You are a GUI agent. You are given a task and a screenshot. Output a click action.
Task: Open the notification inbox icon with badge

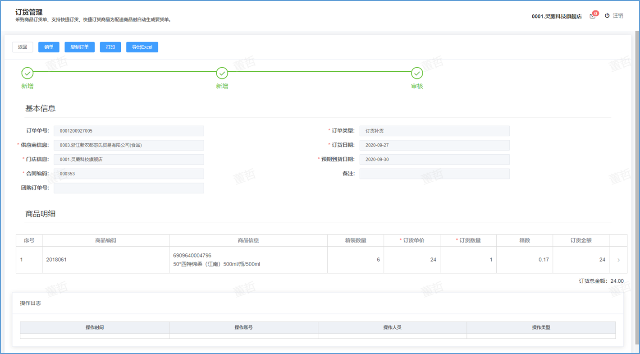593,16
